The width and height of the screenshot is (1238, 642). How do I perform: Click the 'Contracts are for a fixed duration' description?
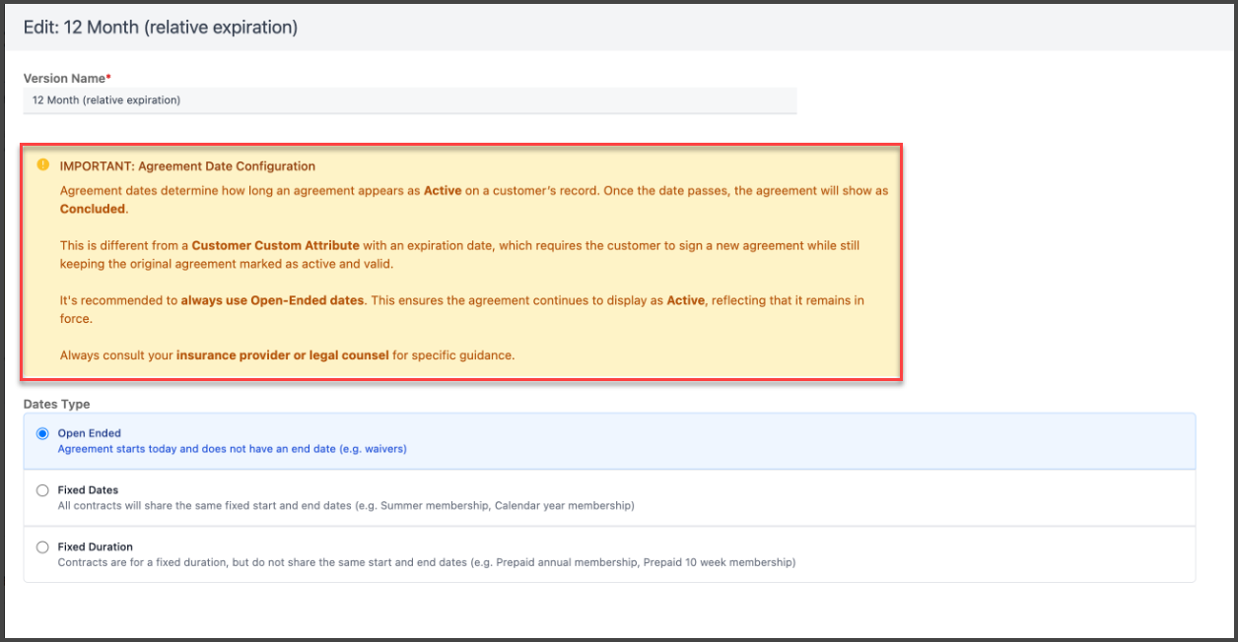426,563
